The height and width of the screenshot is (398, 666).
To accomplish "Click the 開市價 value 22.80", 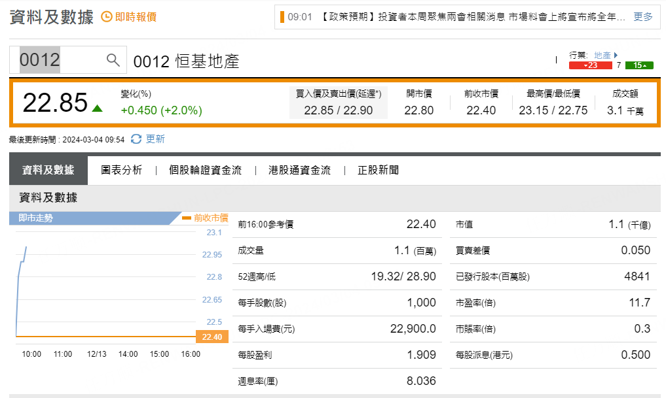I will coord(419,110).
